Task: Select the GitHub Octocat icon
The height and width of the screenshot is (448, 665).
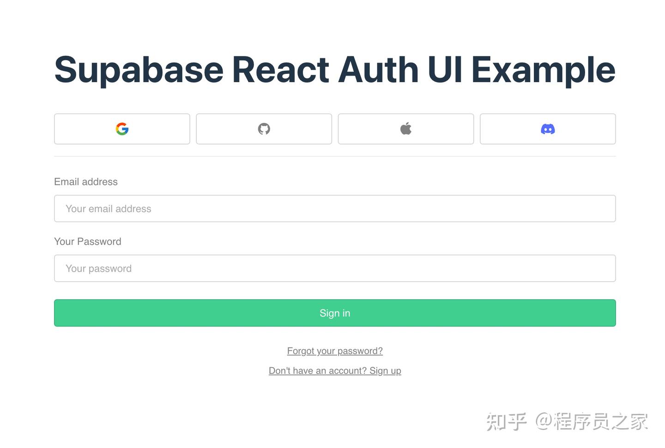Action: (264, 129)
